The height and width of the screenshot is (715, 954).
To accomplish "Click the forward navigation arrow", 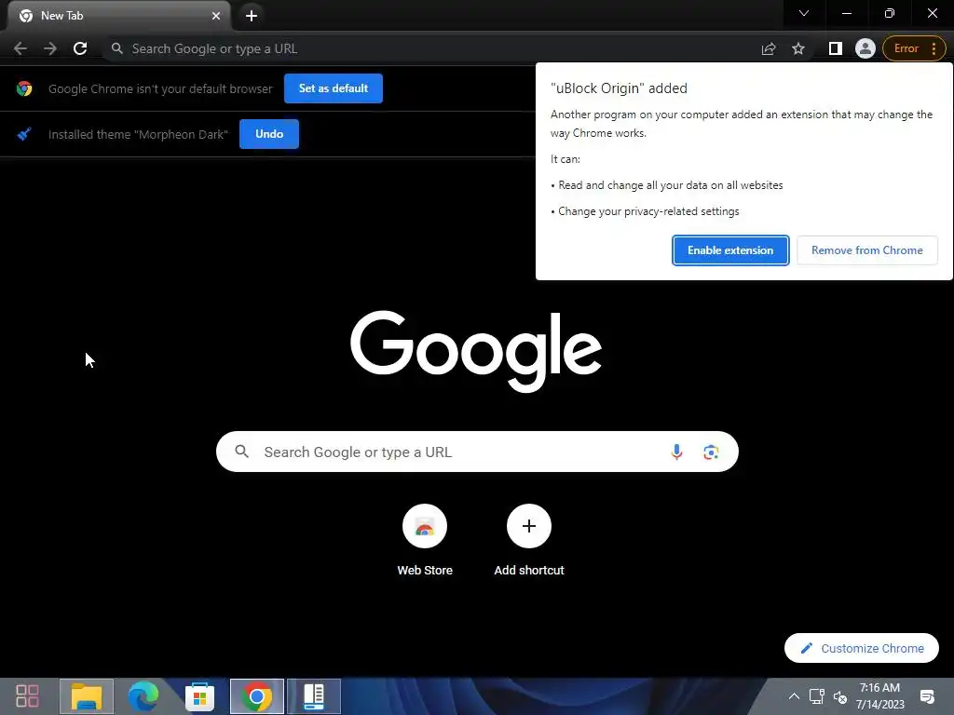I will coord(50,48).
